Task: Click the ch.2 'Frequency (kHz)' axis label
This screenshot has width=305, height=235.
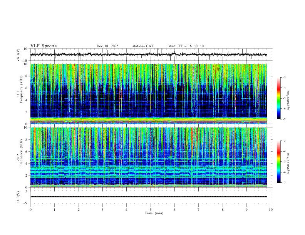Action: [x=21, y=152]
